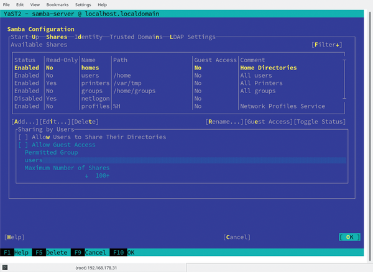Click the Name column header
This screenshot has width=373, height=272.
tap(88, 60)
